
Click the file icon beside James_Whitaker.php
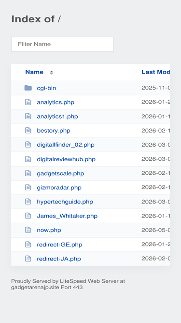pyautogui.click(x=28, y=216)
